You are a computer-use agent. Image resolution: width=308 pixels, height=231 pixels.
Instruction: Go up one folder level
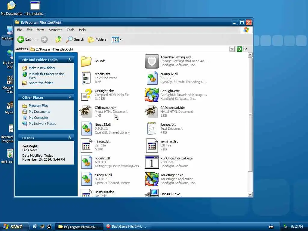click(59, 39)
